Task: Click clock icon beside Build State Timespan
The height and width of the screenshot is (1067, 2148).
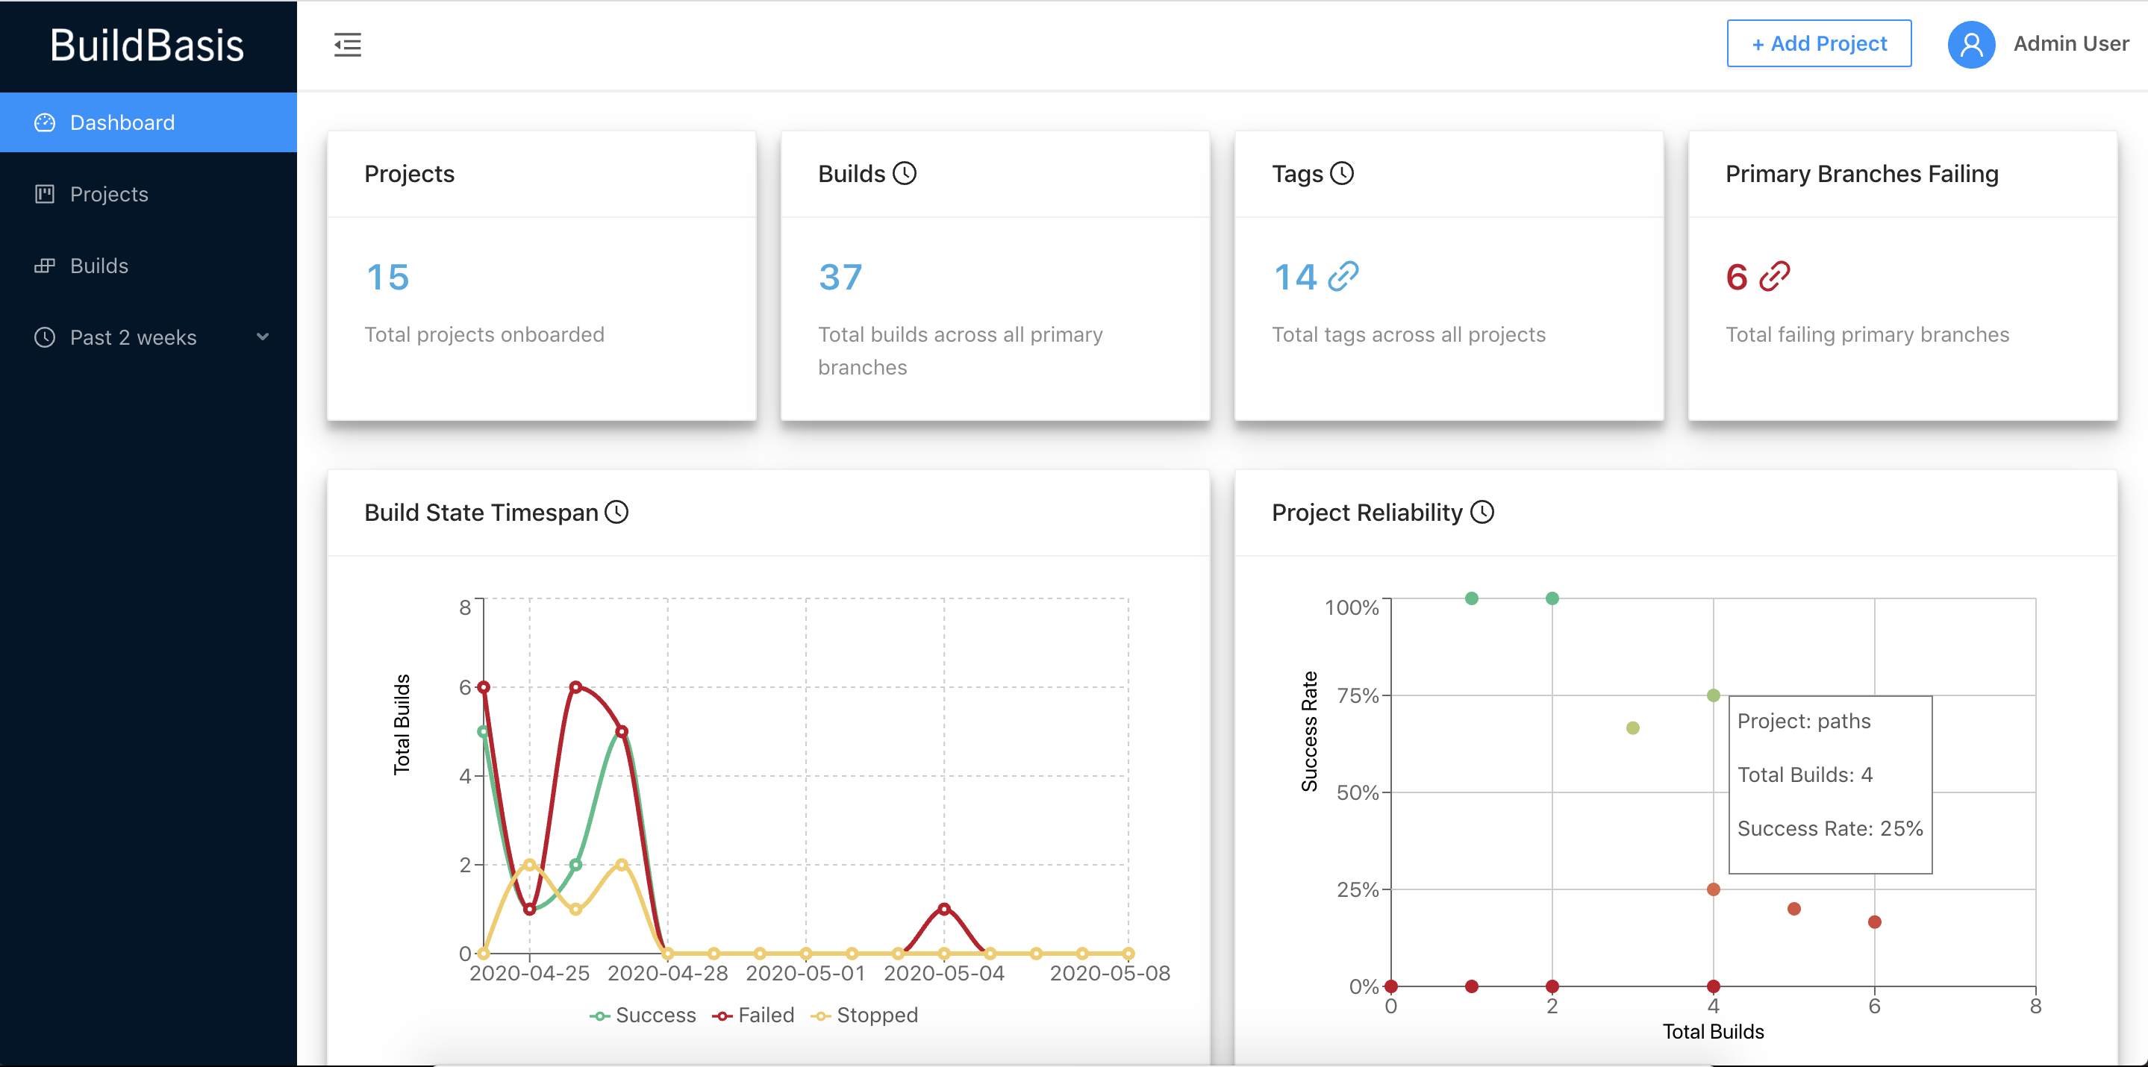Action: 616,512
